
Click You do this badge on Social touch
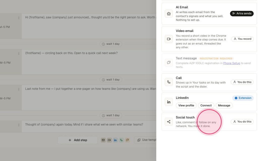242,122
